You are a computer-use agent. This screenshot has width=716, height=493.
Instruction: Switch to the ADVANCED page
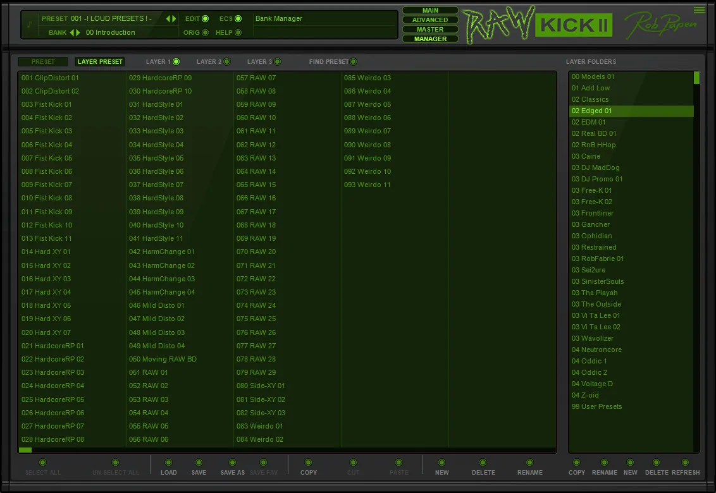coord(430,20)
